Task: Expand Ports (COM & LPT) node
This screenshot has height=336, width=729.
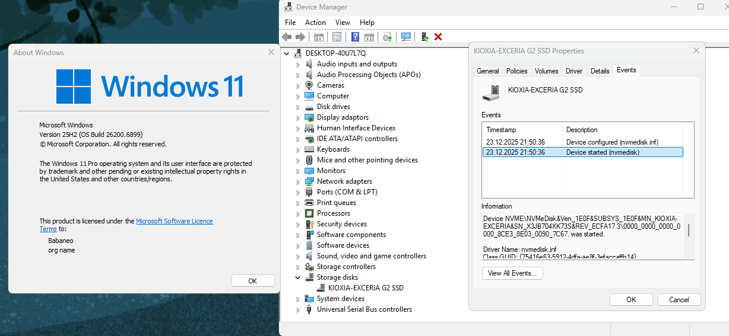Action: coord(298,192)
